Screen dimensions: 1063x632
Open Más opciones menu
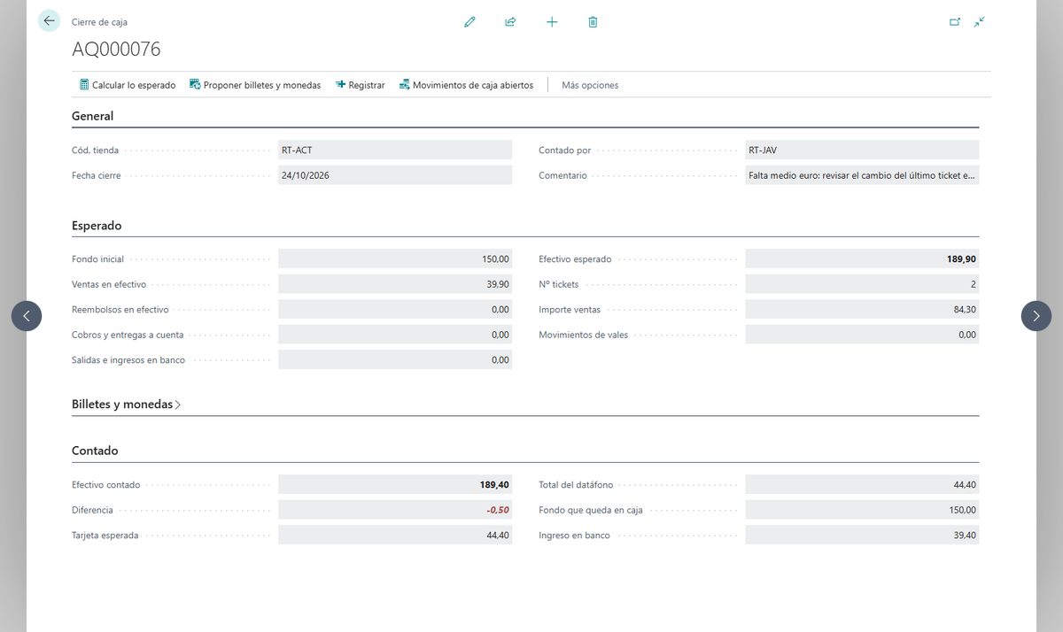[590, 85]
